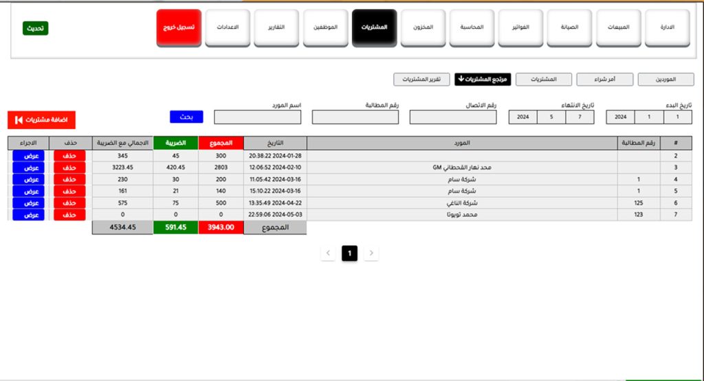Select page 1 in the pagination
This screenshot has height=381, width=704.
pos(349,253)
